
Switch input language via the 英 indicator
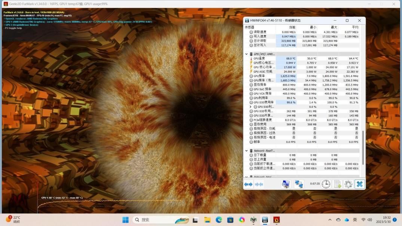tap(355, 220)
